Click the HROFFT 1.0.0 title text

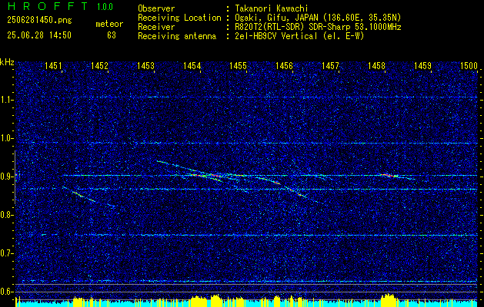pyautogui.click(x=61, y=6)
